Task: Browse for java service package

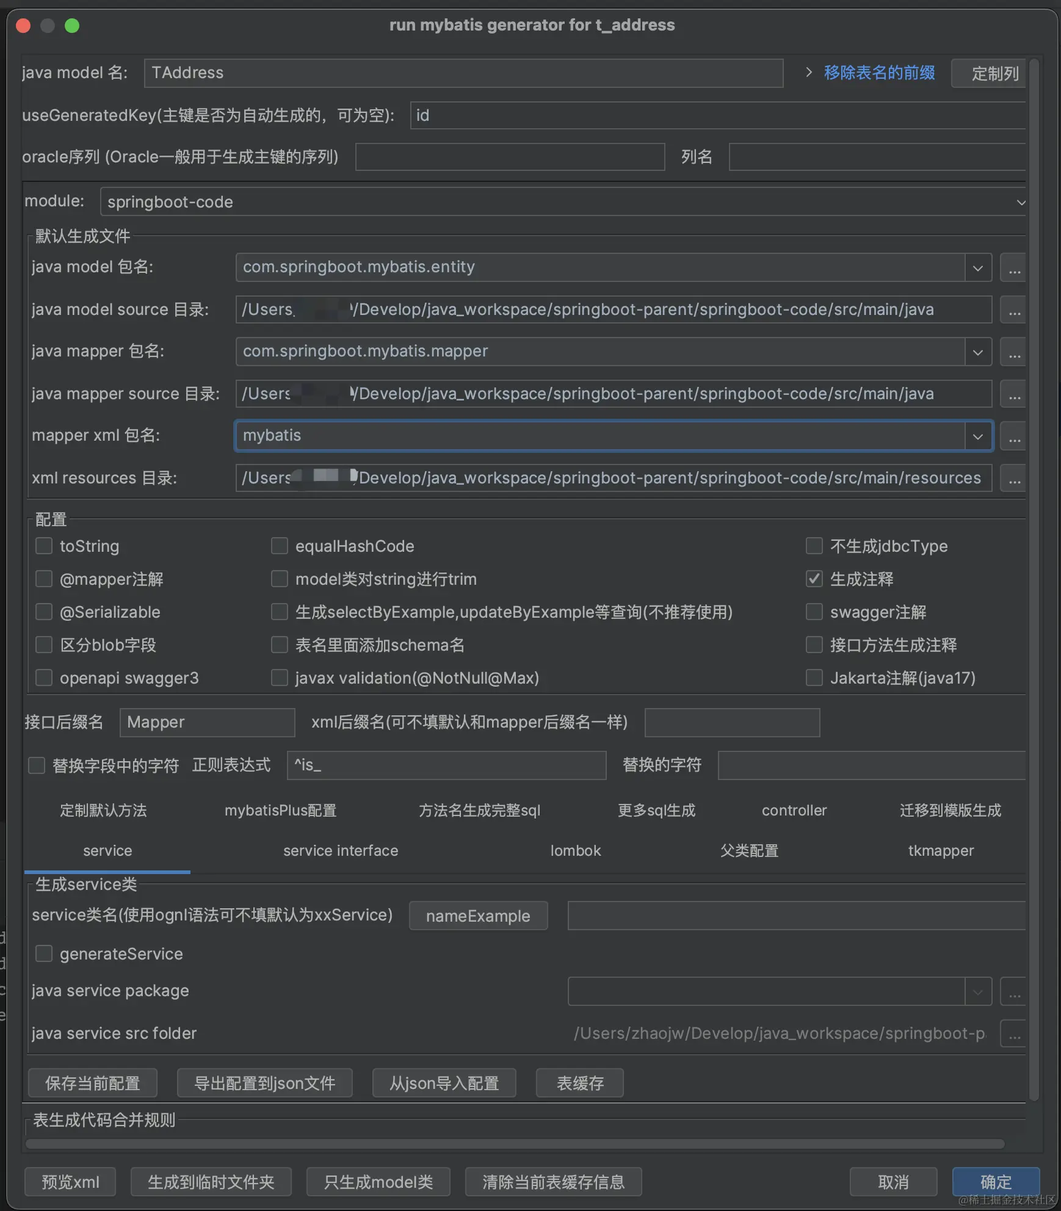Action: (1014, 991)
